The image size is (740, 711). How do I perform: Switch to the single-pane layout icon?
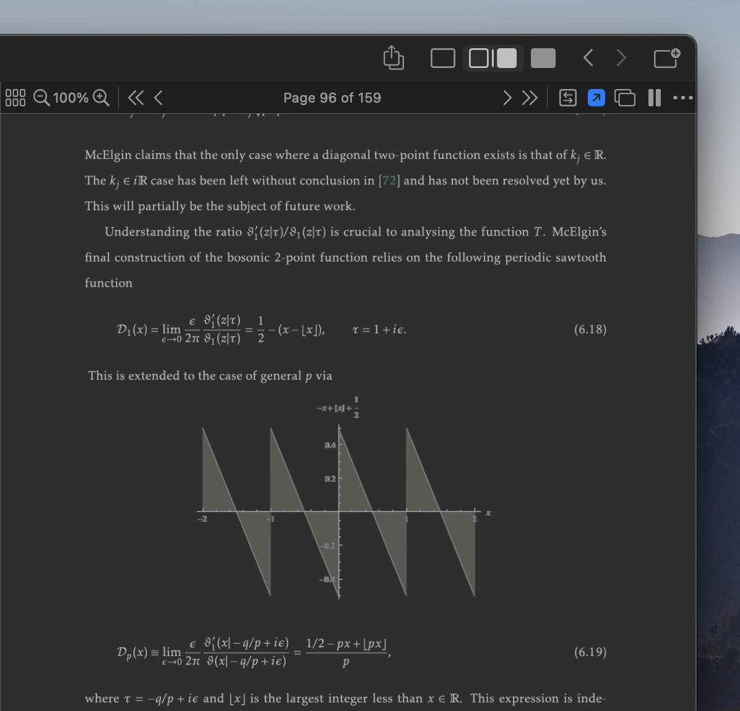tap(442, 59)
